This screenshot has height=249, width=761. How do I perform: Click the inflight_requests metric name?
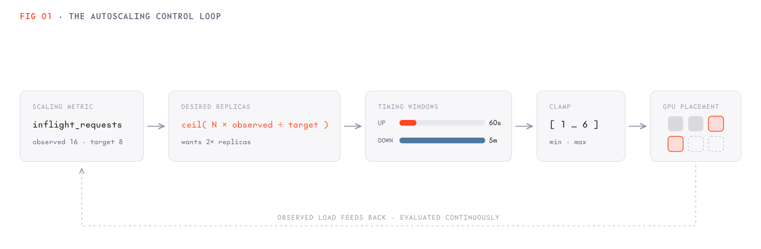(x=77, y=125)
